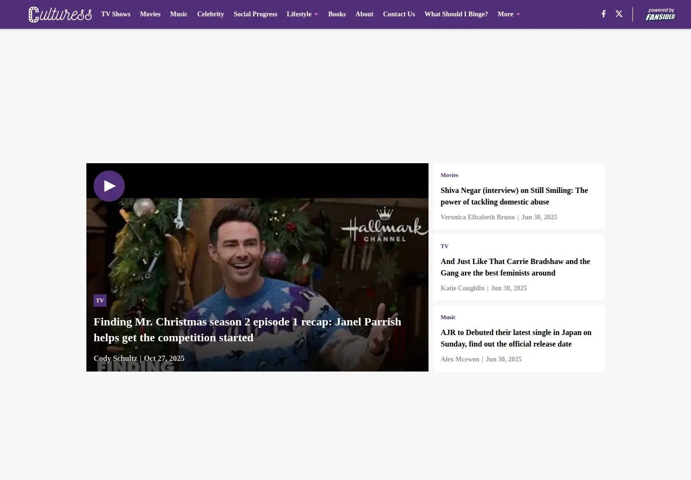
Task: View Alex Mcewen's author page
Action: [460, 360]
